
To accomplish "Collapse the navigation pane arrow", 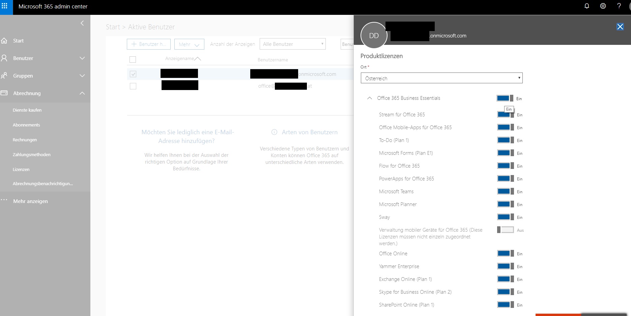I will [x=82, y=23].
